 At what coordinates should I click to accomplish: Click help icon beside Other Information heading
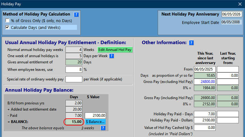191,43
